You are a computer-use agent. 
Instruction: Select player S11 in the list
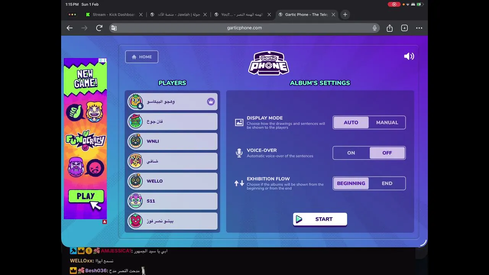[172, 201]
